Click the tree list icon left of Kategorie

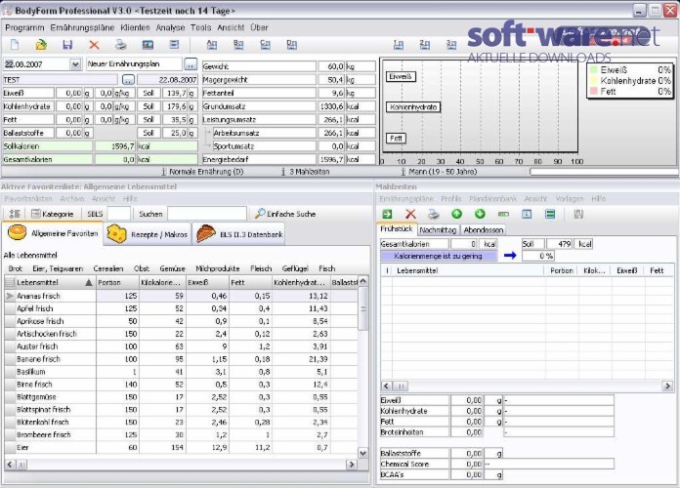point(15,214)
